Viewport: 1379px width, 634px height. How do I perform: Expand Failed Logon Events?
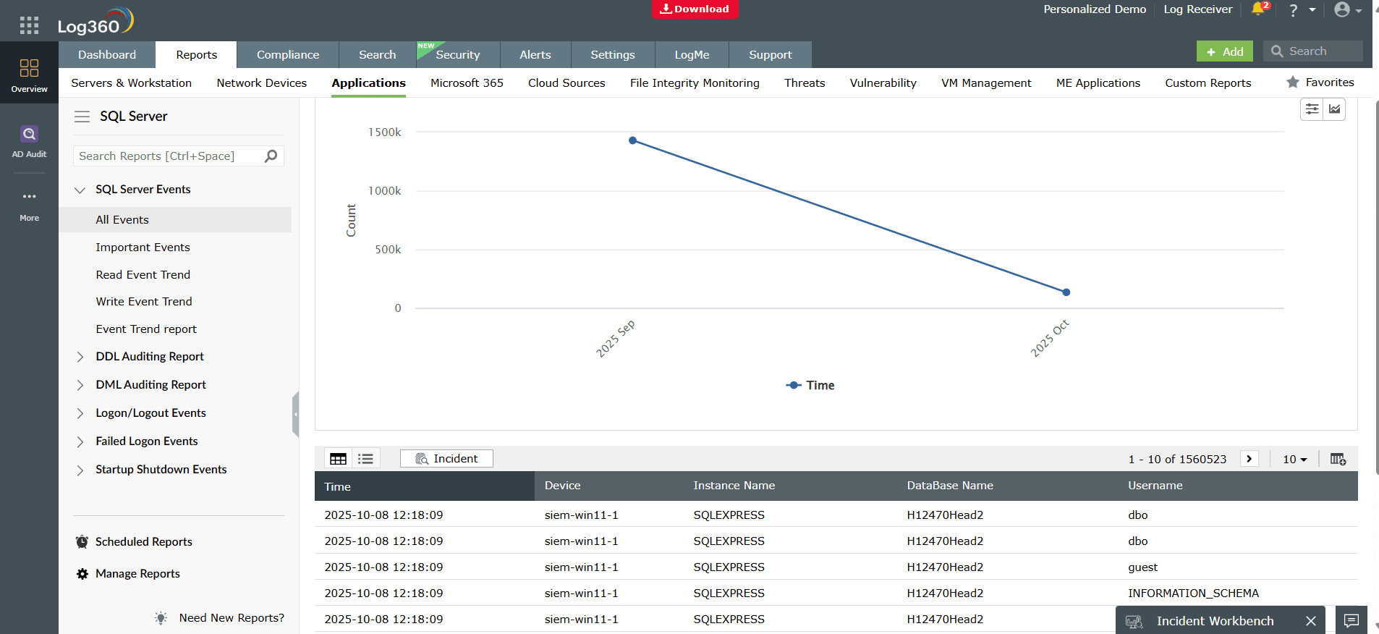pyautogui.click(x=80, y=441)
